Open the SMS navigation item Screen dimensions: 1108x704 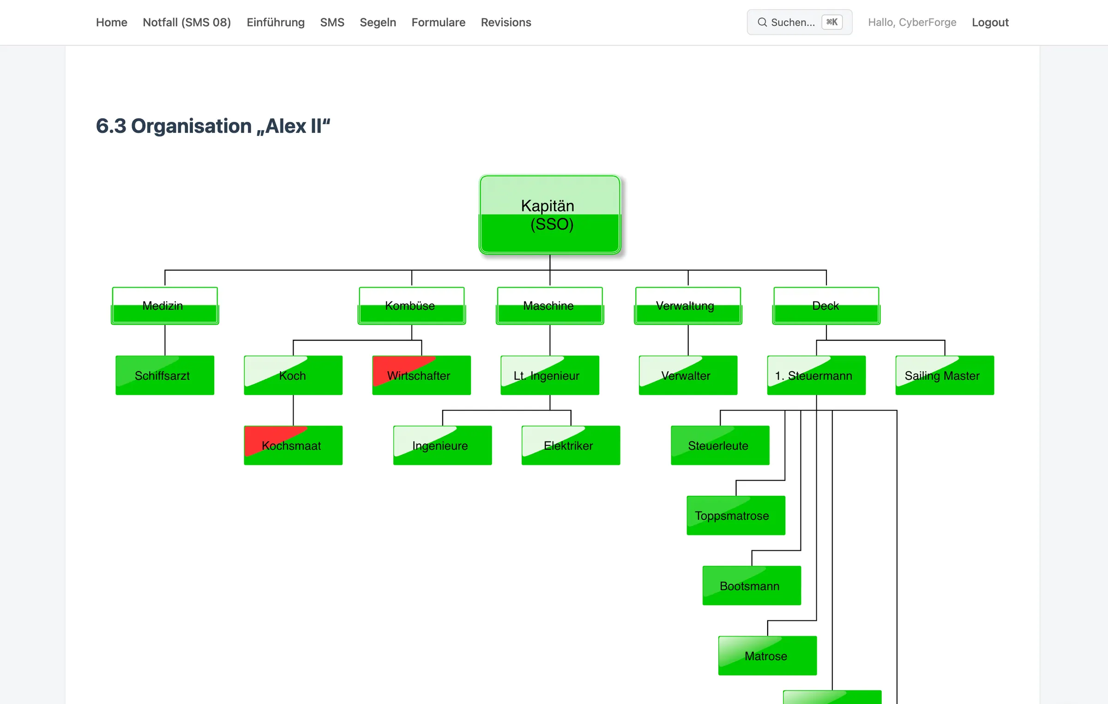[x=332, y=22]
